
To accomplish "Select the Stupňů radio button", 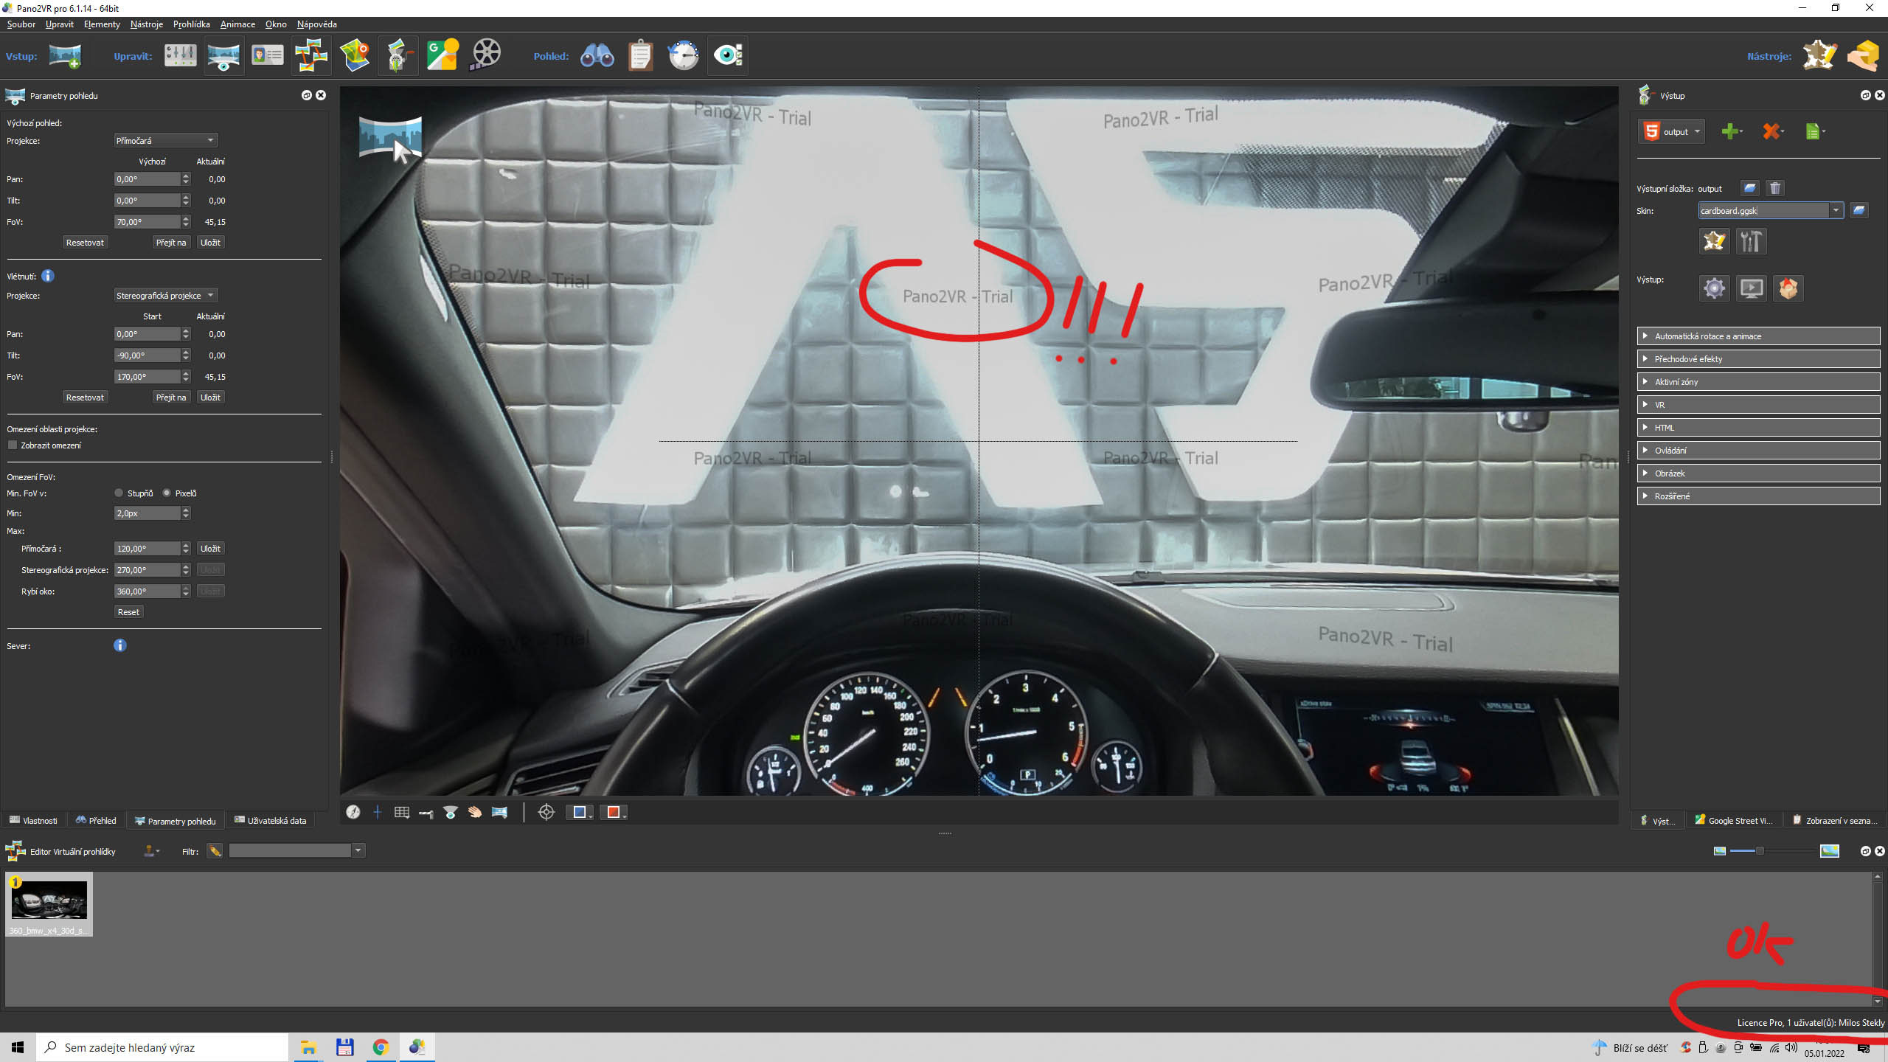I will [119, 493].
